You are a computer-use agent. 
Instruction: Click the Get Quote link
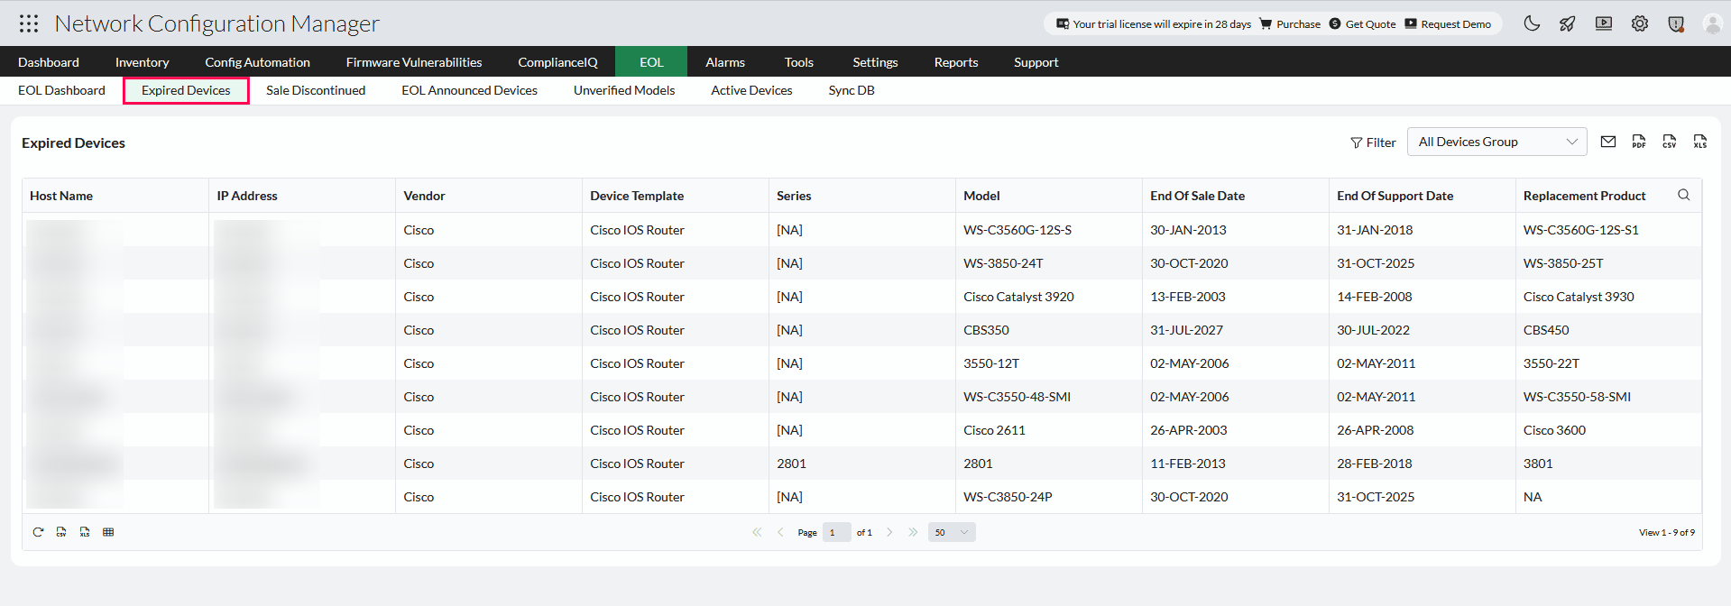pos(1362,24)
